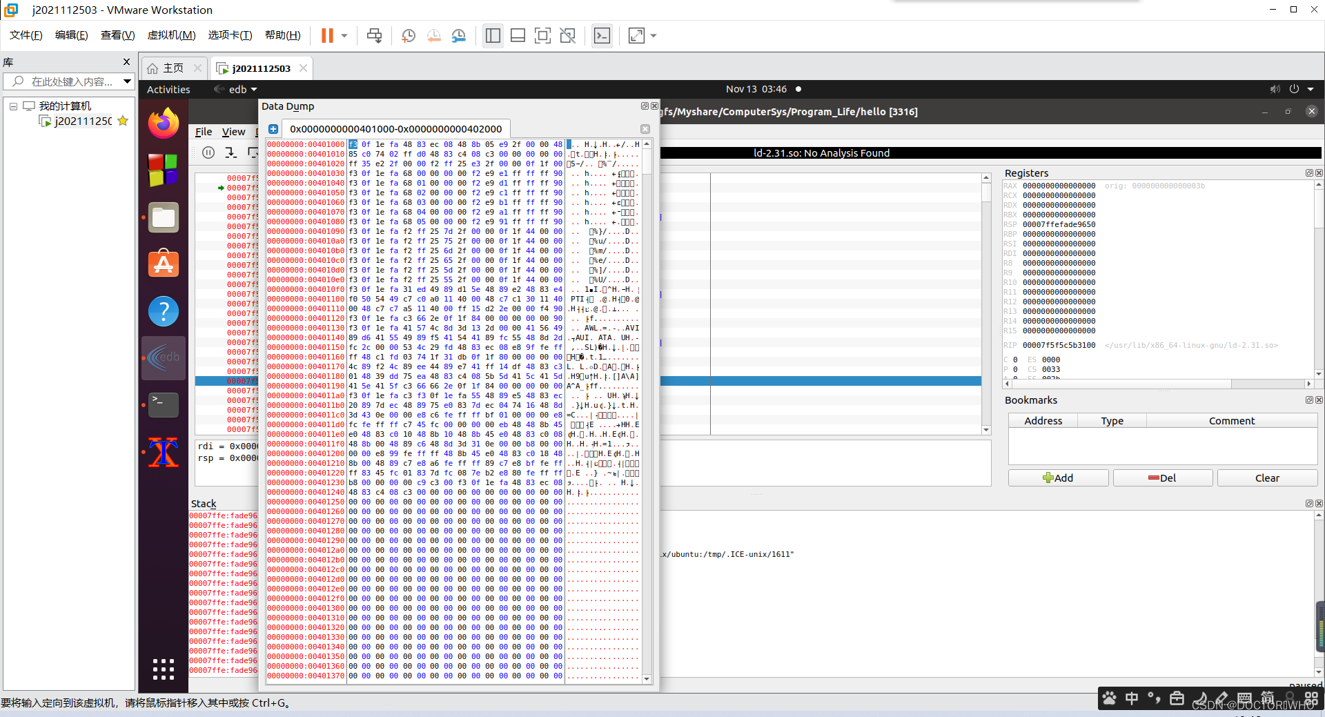Add a new Data Dump tab with plus icon

tap(273, 129)
